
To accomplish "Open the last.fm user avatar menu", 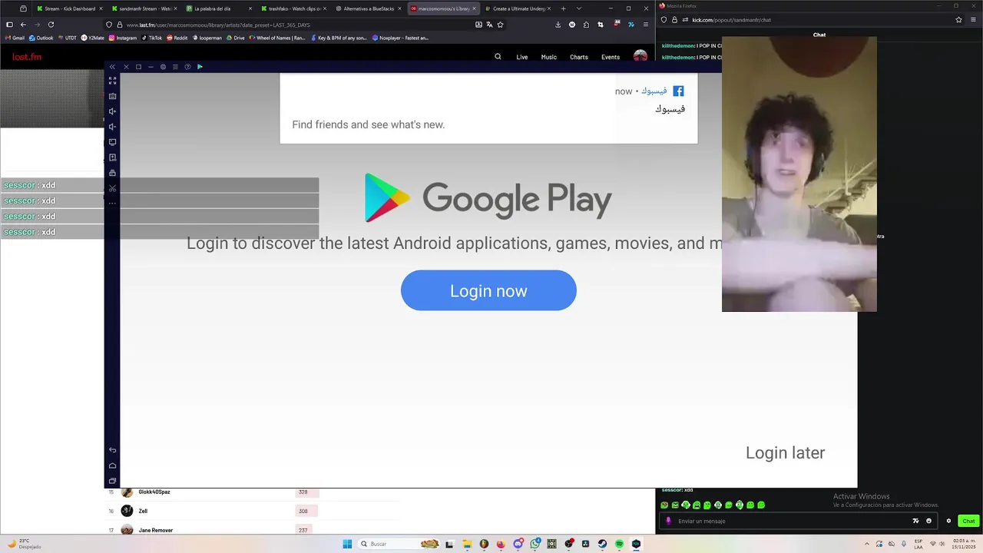I will 640,56.
